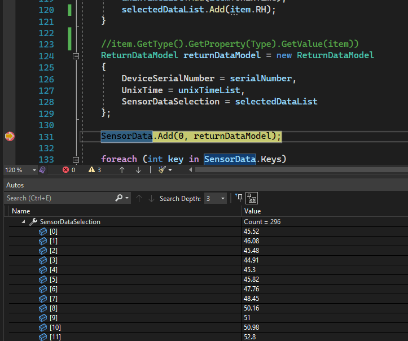Click the value 46.08
The width and height of the screenshot is (408, 341).
pyautogui.click(x=251, y=241)
